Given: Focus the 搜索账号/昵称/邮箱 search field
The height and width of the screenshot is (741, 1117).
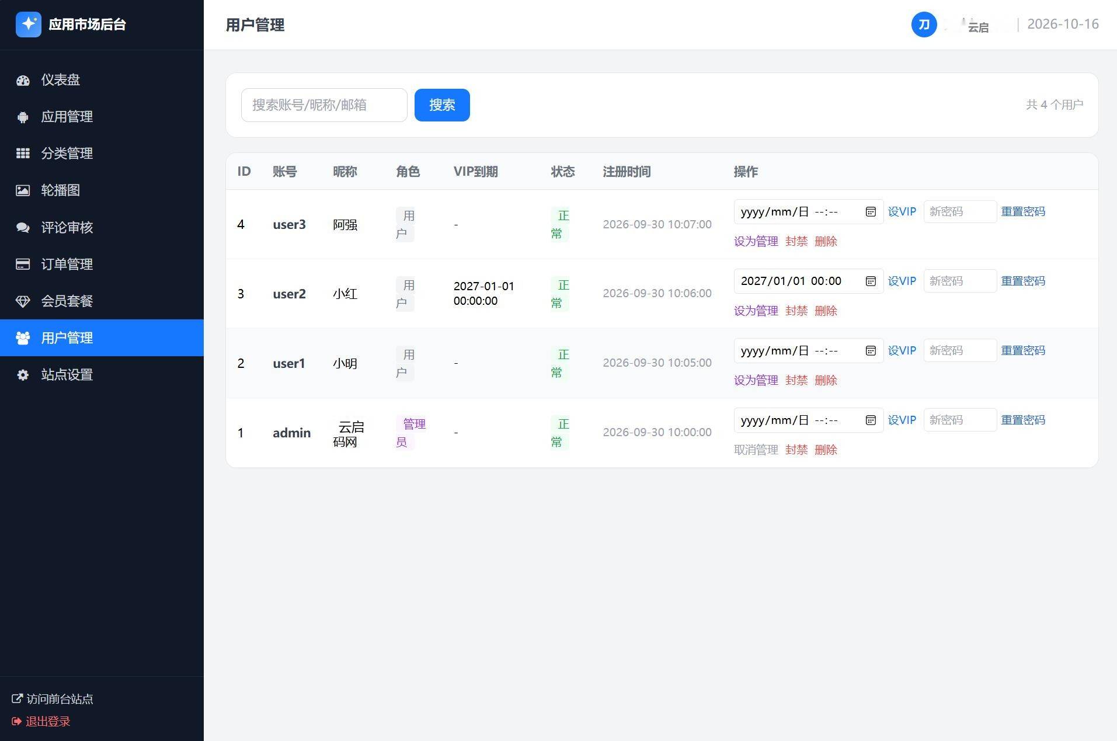Looking at the screenshot, I should click(x=324, y=105).
